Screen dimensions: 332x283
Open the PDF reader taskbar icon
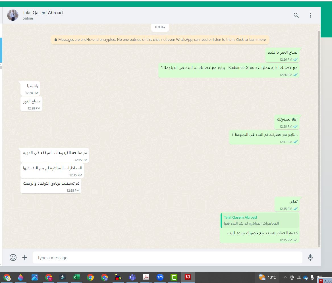click(x=146, y=277)
